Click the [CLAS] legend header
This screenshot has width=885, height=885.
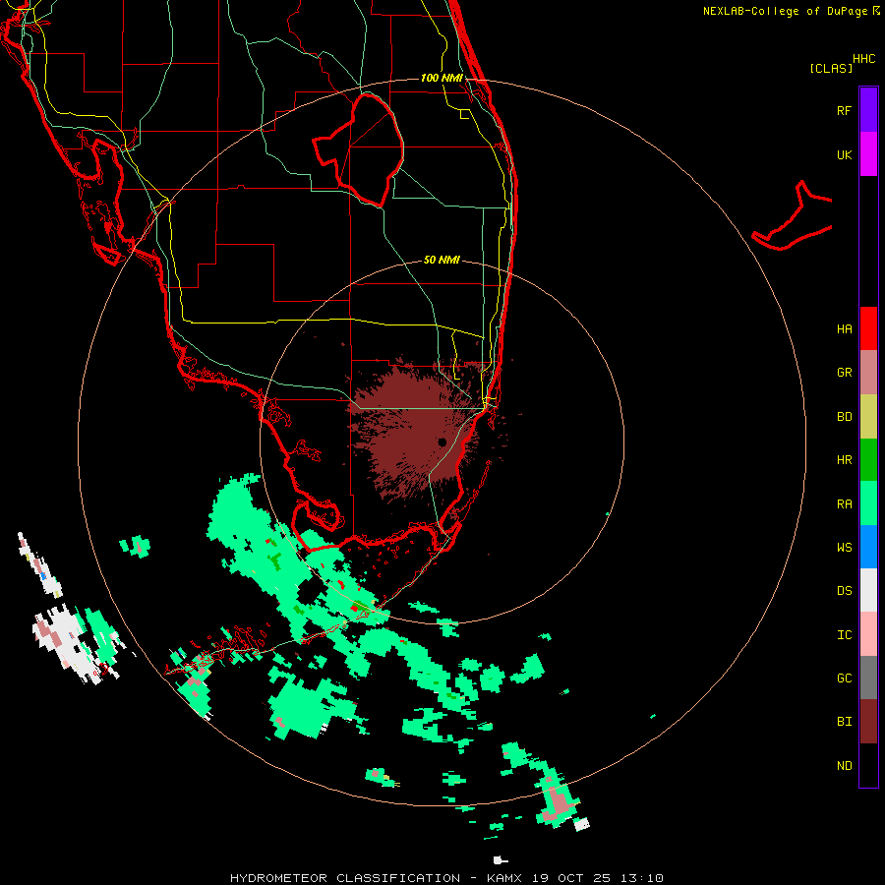click(x=831, y=68)
